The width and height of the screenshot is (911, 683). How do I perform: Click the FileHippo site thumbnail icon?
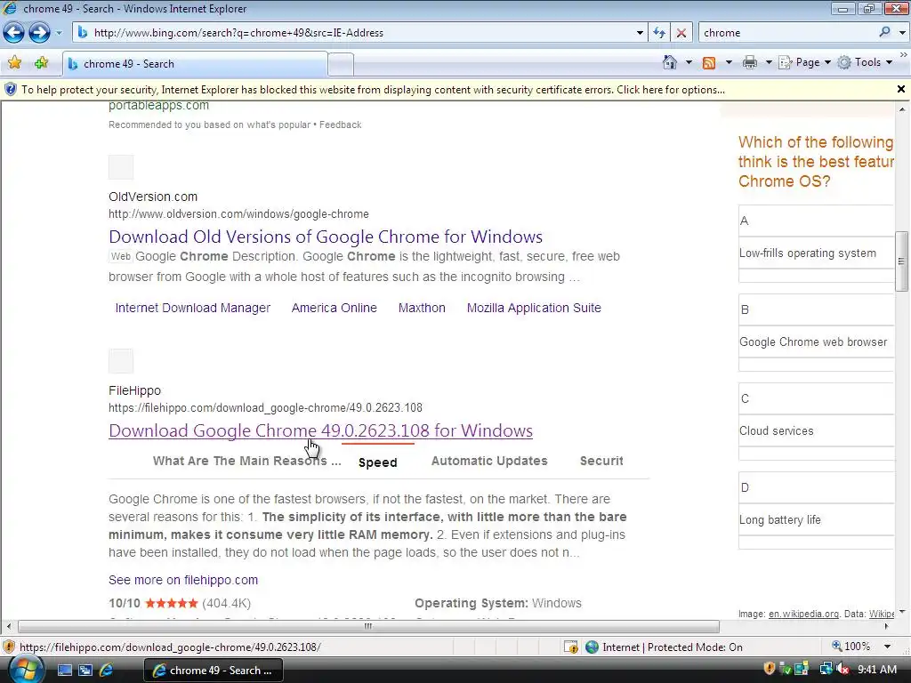121,361
